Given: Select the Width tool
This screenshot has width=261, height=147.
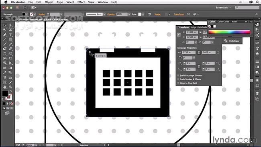Looking at the screenshot, I should tap(5, 58).
